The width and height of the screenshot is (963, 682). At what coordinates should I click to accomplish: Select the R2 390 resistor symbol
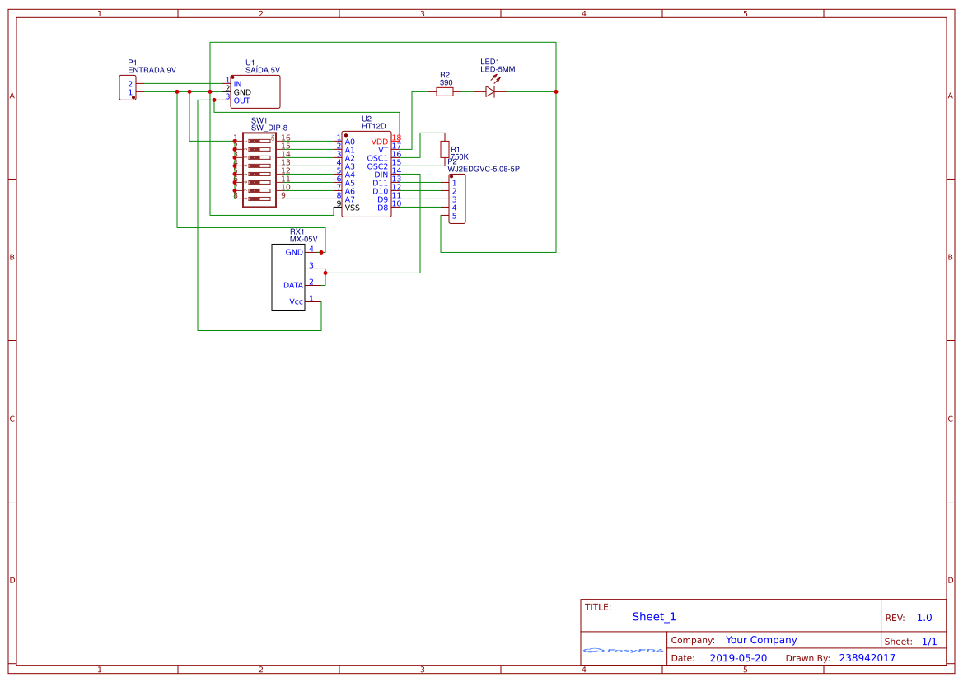click(445, 91)
